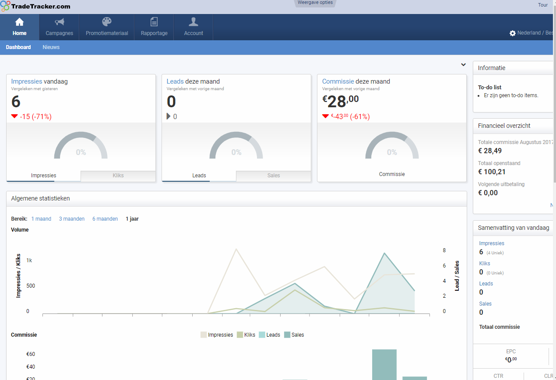Open the Impressies vandaag heading link
Screen dimensions: 556x380
pos(27,81)
